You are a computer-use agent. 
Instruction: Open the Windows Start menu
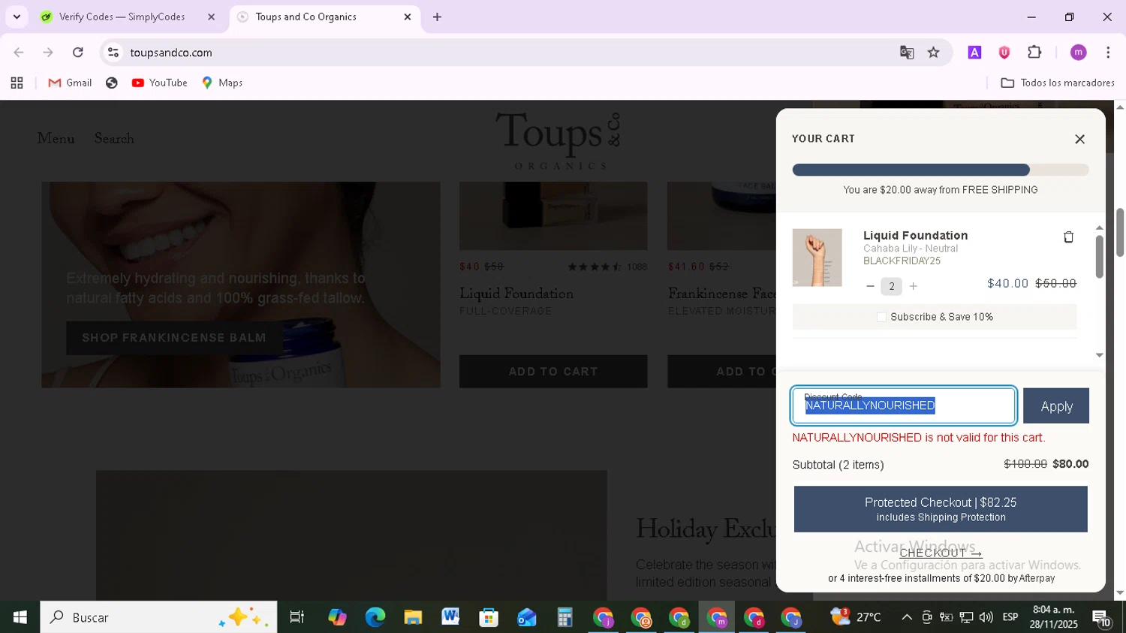tap(20, 617)
